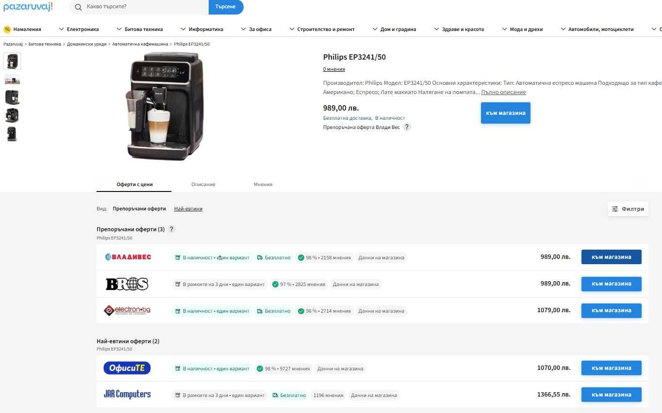Screen dimensions: 662x413
Task: Expand the Здраве и красота menu
Action: click(459, 29)
